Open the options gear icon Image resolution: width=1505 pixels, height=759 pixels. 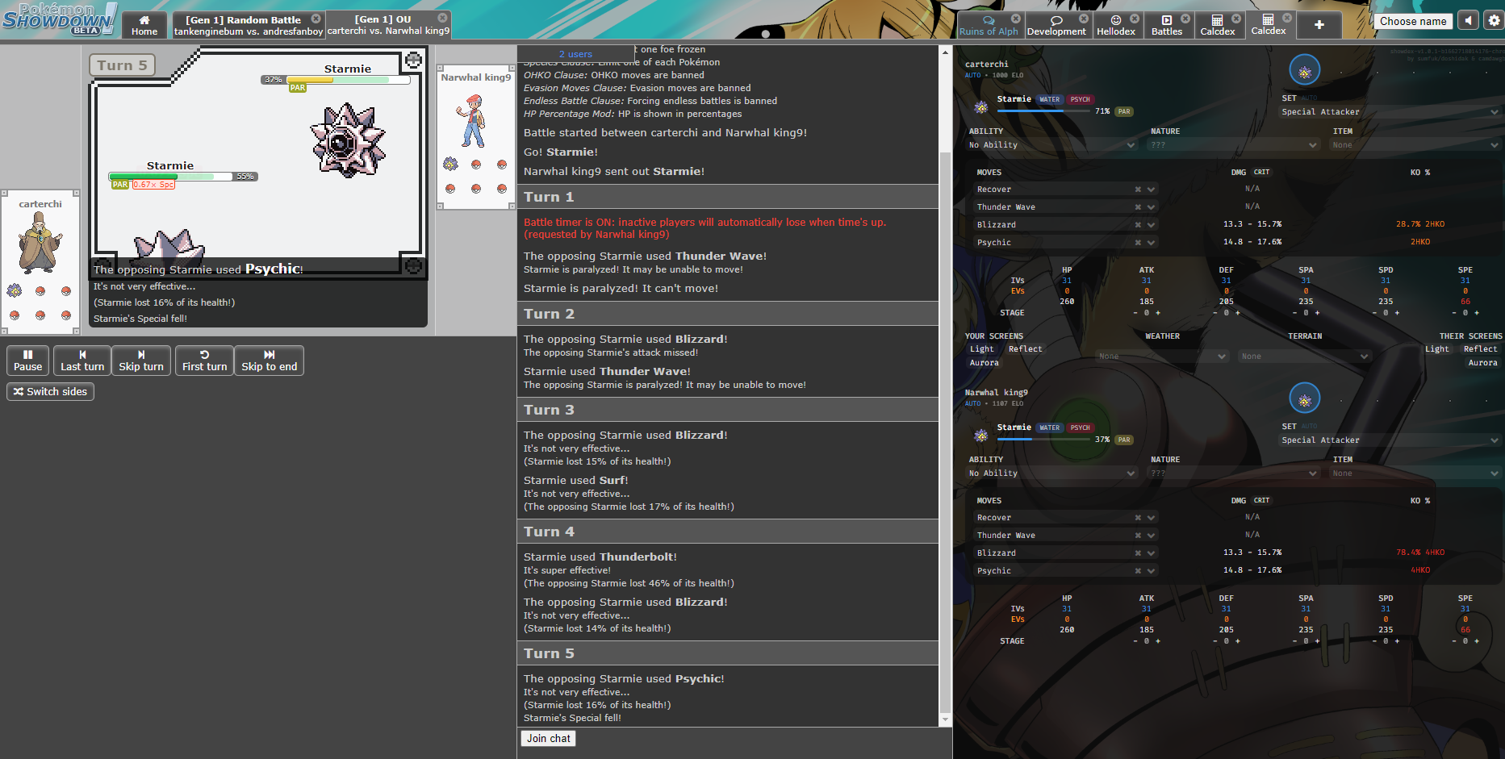[1494, 21]
